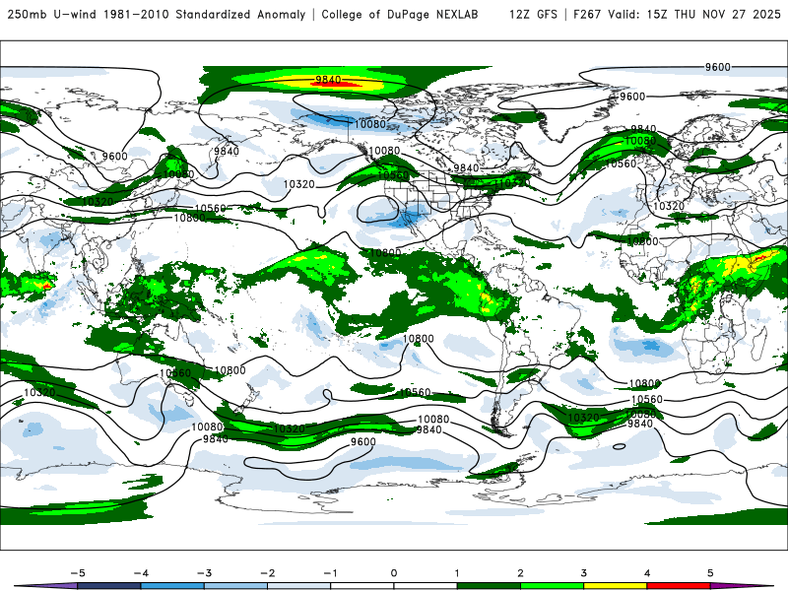The width and height of the screenshot is (788, 591).
Task: Click '1981-2010 Standardized Anomaly' in the header
Action: pos(205,14)
